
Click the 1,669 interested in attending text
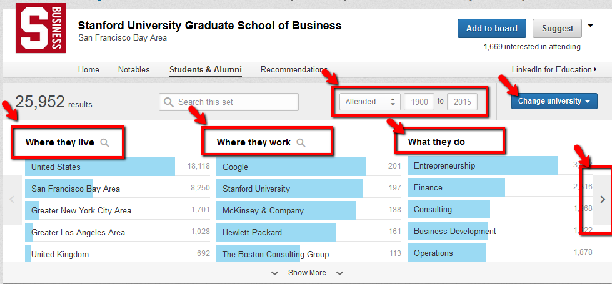tap(532, 47)
